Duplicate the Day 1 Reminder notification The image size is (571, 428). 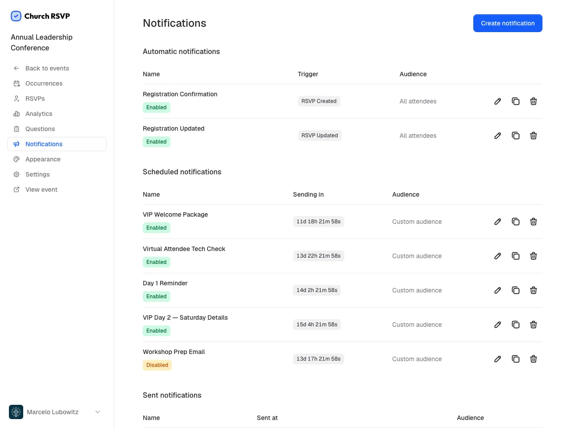point(516,290)
